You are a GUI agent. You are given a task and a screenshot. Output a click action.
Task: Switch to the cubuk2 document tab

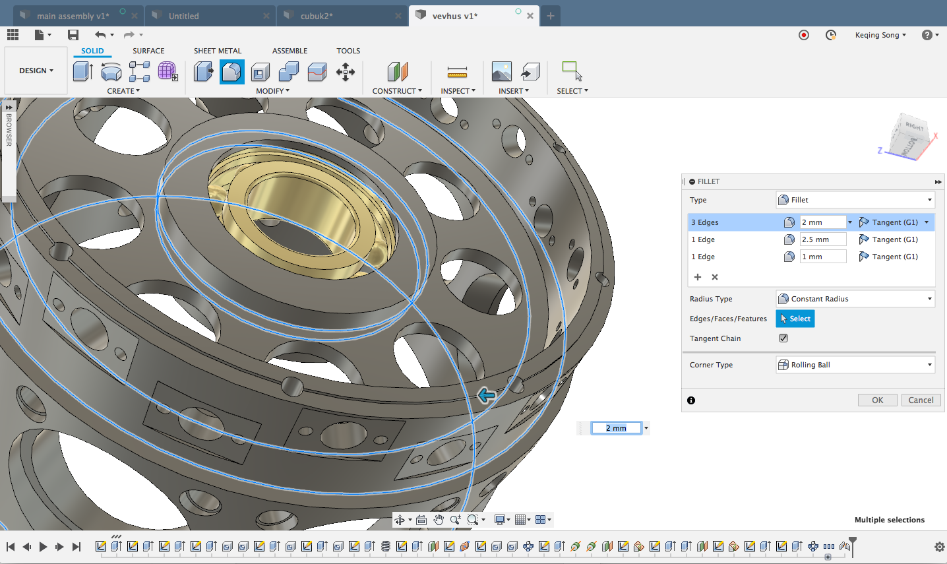point(317,16)
